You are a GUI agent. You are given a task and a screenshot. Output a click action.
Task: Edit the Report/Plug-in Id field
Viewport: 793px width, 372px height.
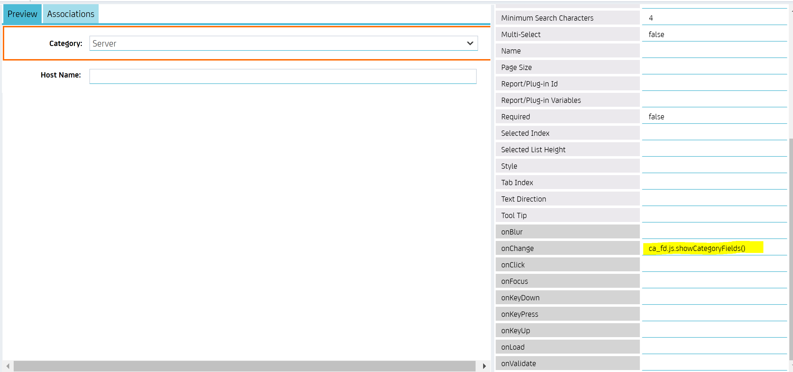pyautogui.click(x=714, y=84)
